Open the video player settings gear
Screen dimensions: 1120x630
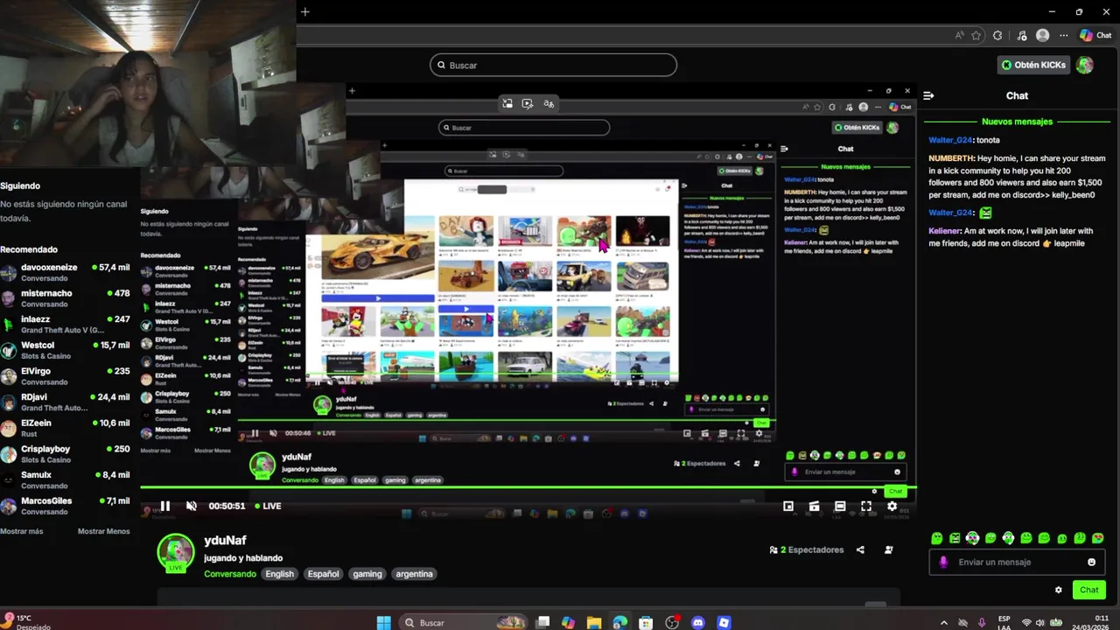pyautogui.click(x=892, y=506)
